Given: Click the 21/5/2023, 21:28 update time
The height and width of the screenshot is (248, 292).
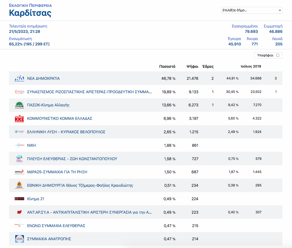Looking at the screenshot, I should coord(25,31).
